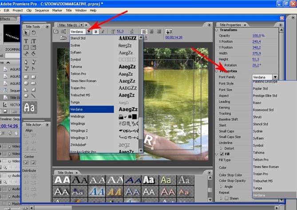Toggle the Fill checkbox
The width and height of the screenshot is (297, 210).
coord(222,153)
